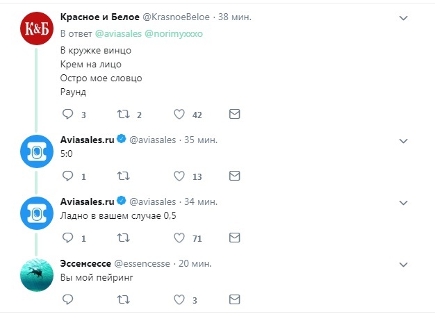View the Эссенсессе profile picture

point(33,274)
